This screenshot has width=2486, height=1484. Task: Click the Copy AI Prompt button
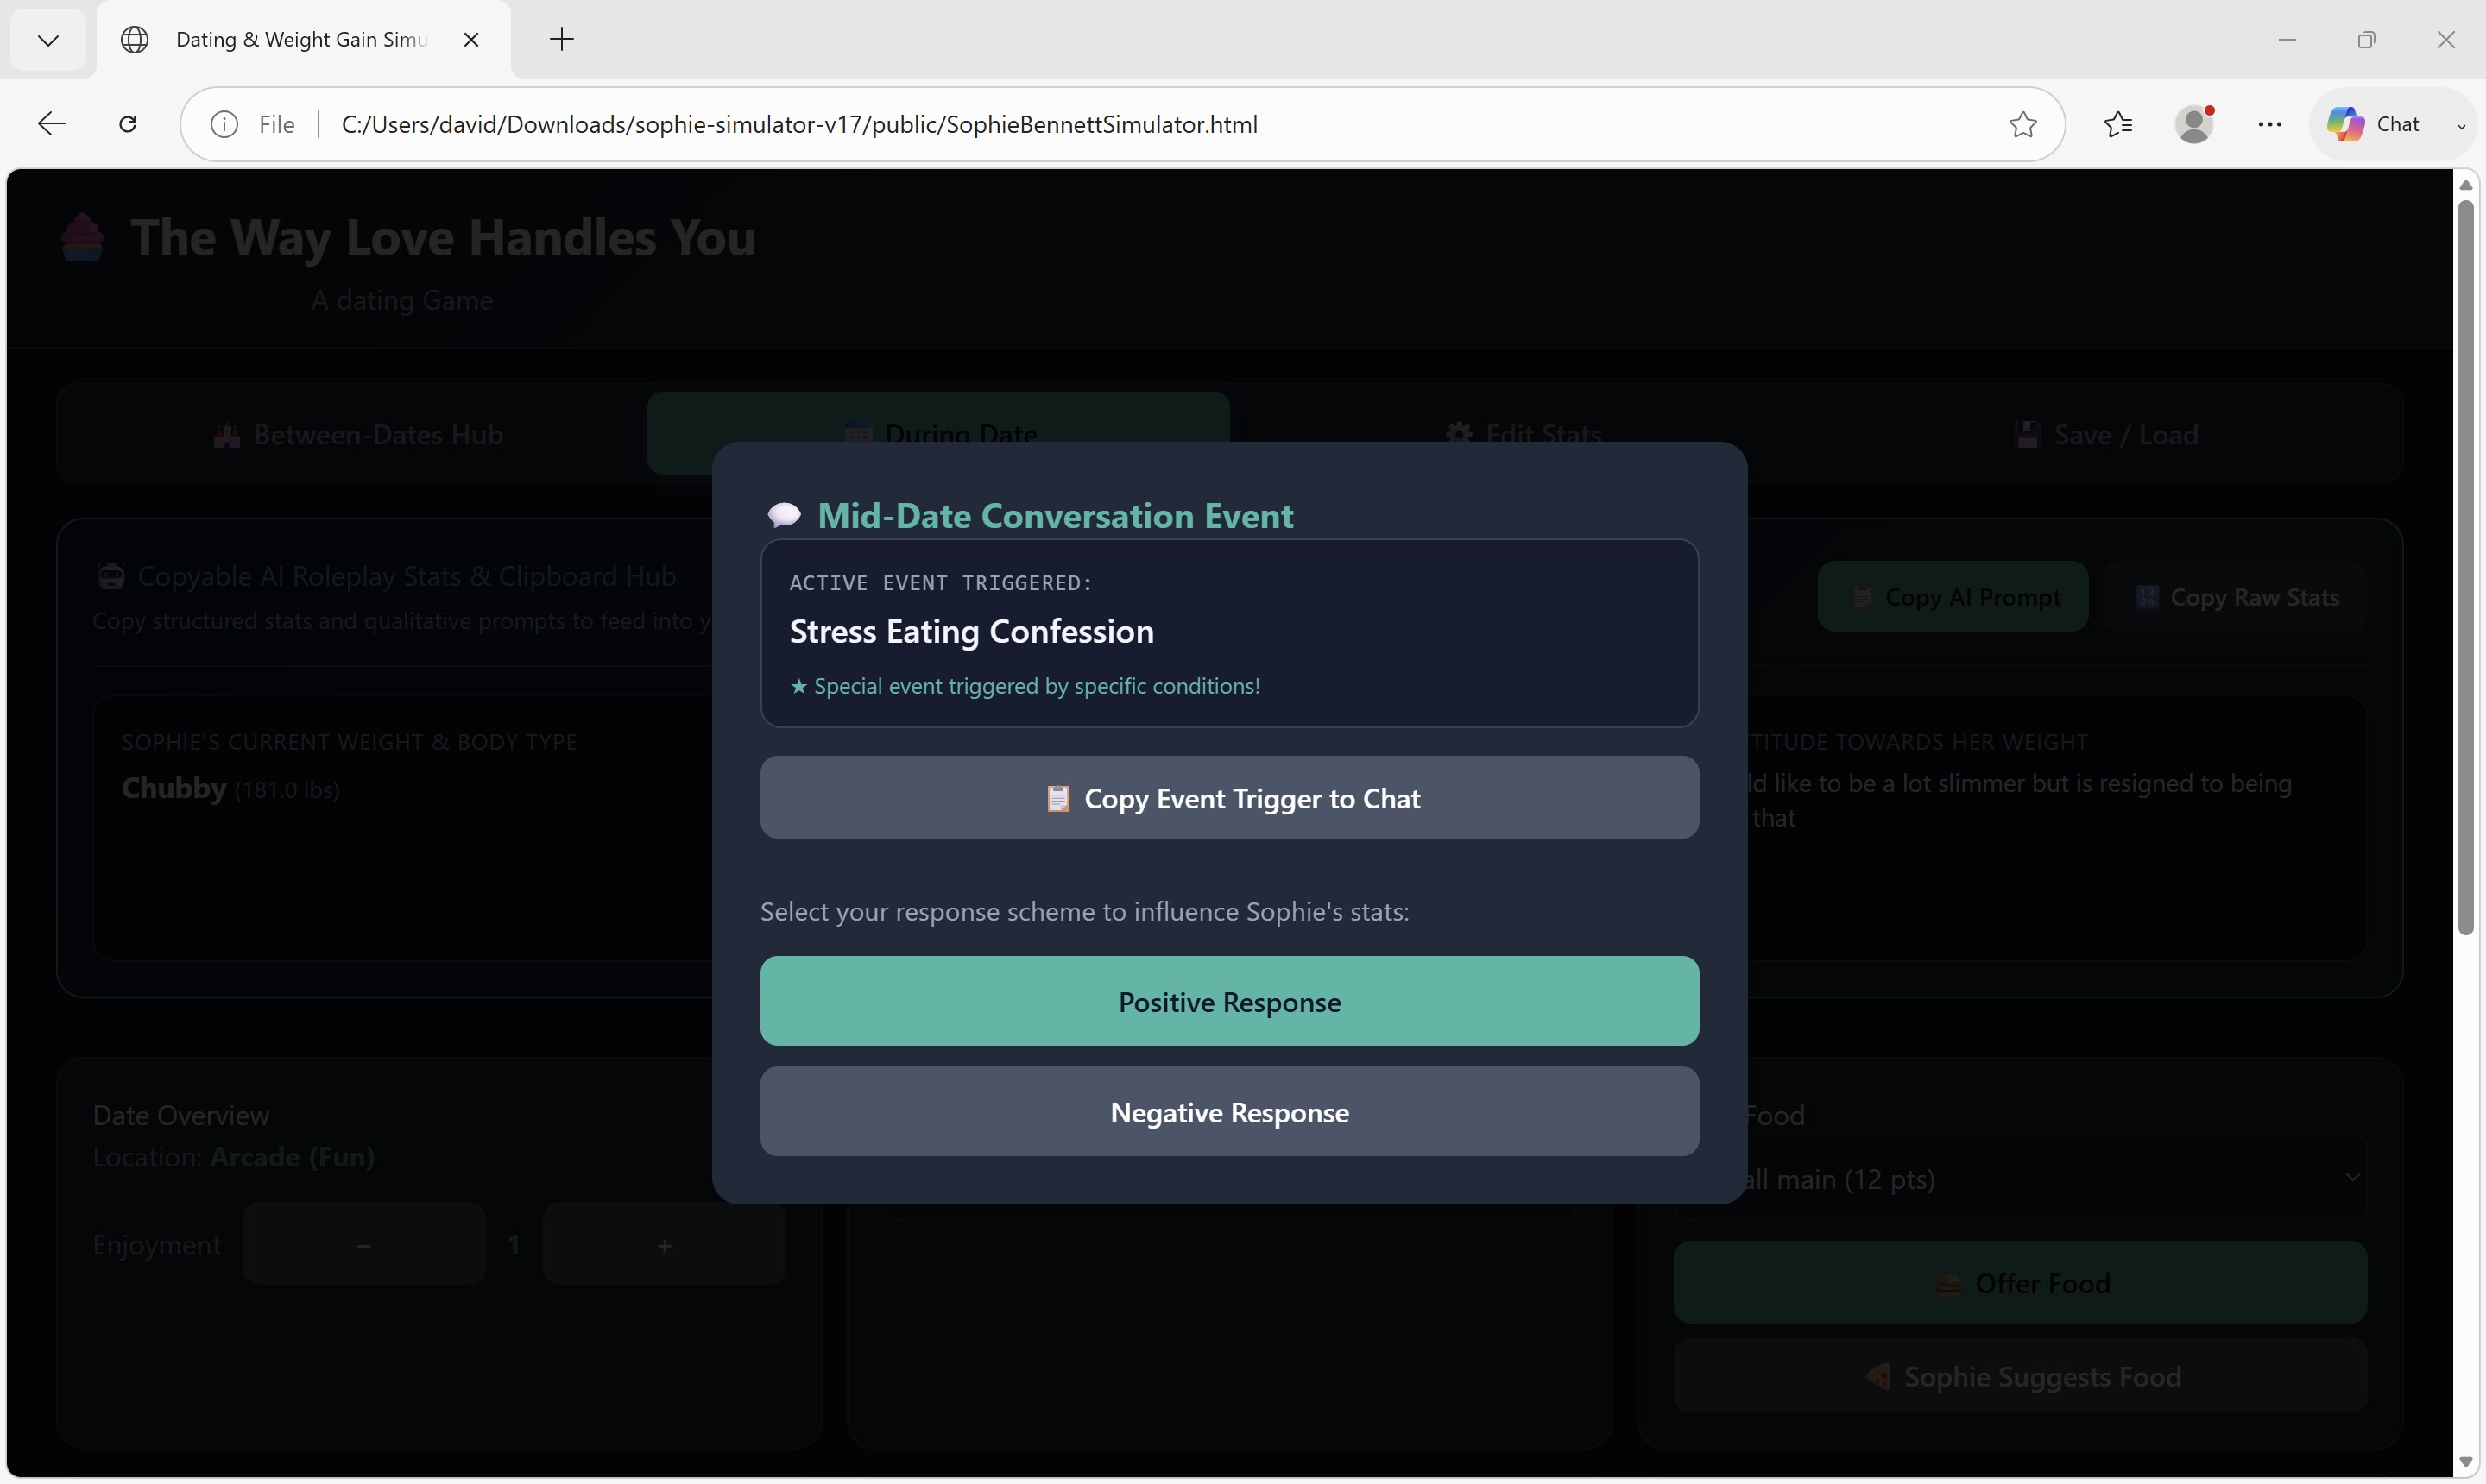coord(1953,597)
